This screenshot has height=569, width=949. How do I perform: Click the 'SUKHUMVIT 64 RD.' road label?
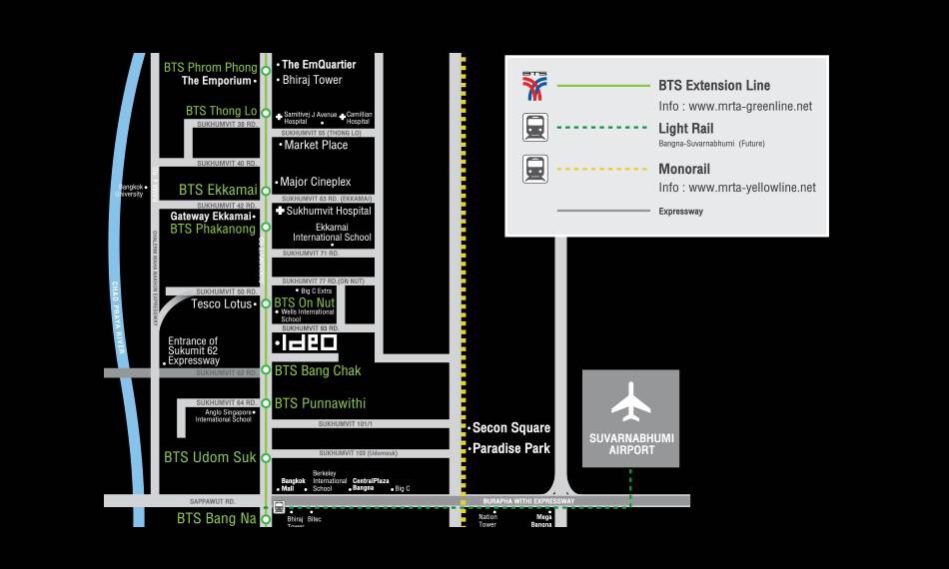click(227, 402)
